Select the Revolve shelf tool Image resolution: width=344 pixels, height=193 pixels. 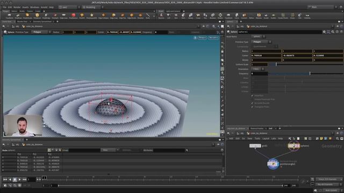[x=161, y=16]
